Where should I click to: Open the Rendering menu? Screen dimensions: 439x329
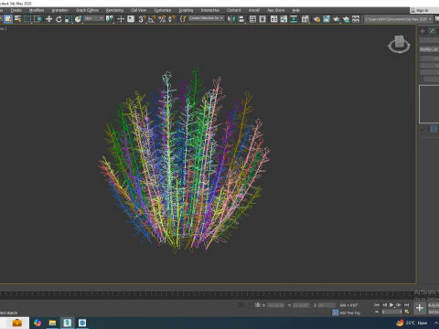114,10
